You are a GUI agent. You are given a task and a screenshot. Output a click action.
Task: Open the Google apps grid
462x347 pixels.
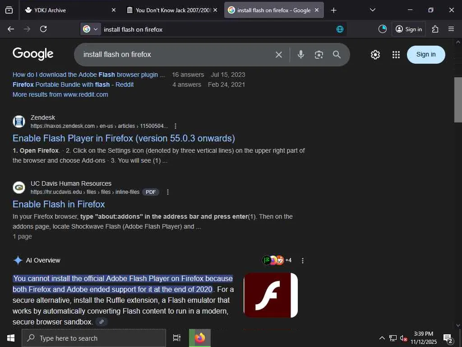coord(396,55)
